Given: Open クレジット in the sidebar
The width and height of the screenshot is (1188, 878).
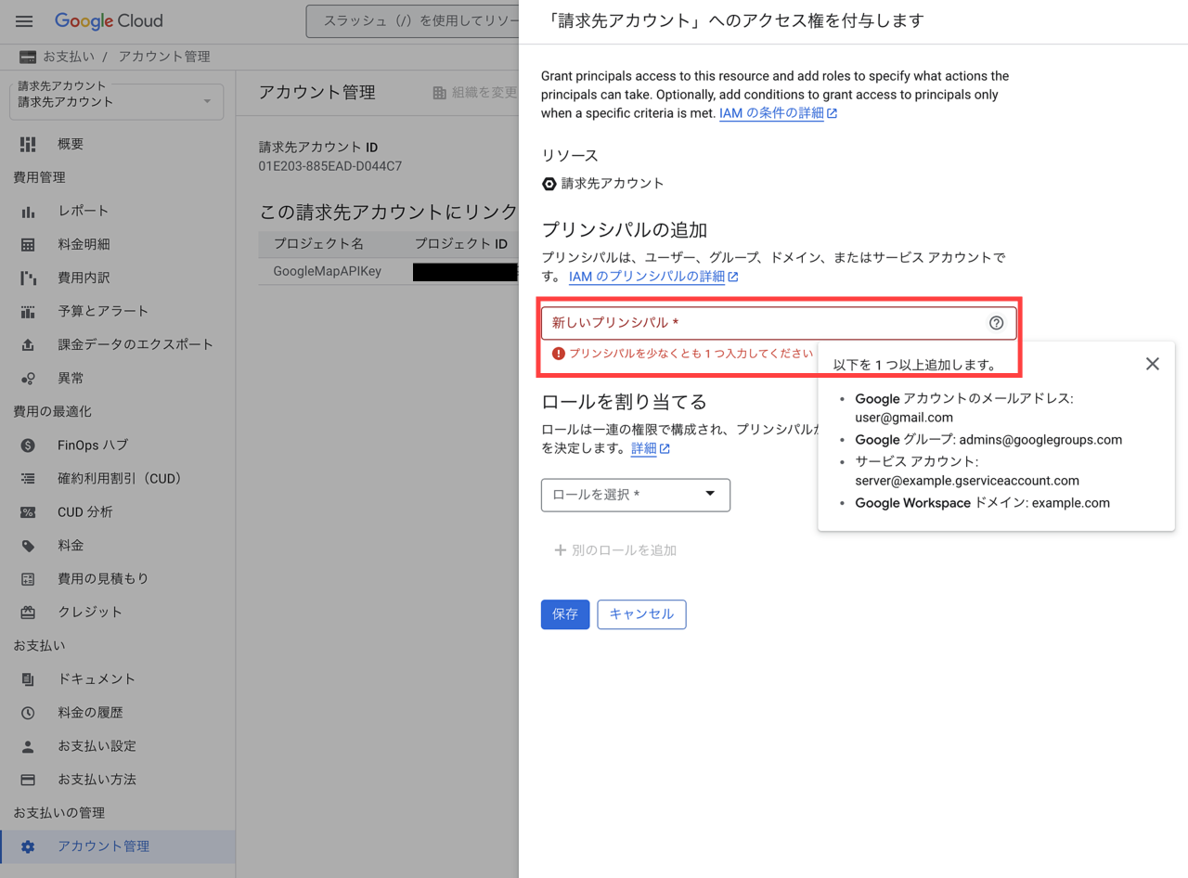Looking at the screenshot, I should pyautogui.click(x=118, y=612).
